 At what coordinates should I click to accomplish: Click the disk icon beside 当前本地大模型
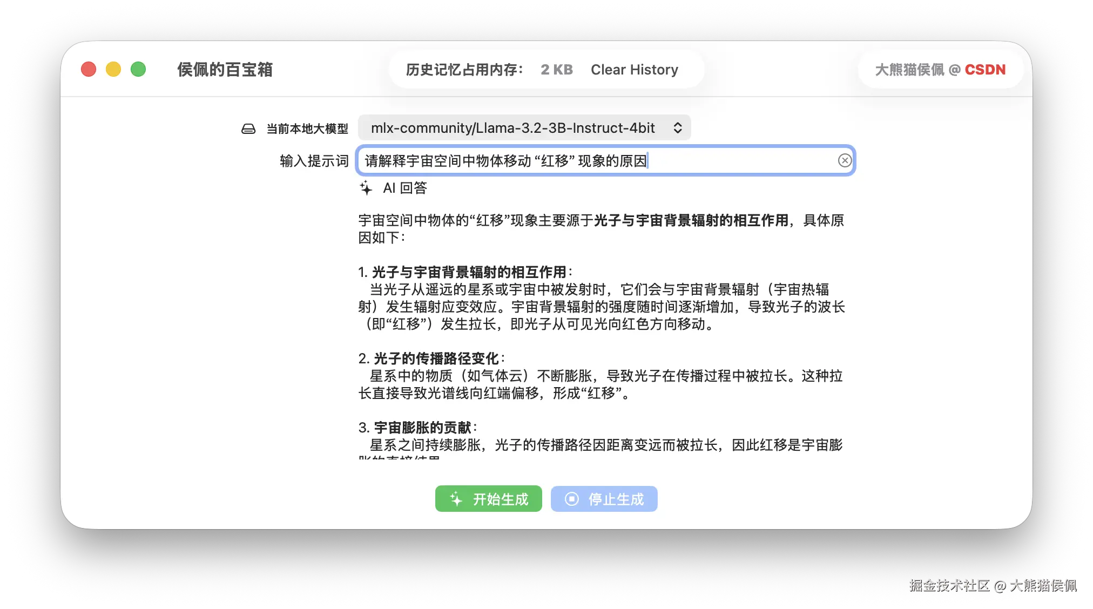tap(248, 128)
